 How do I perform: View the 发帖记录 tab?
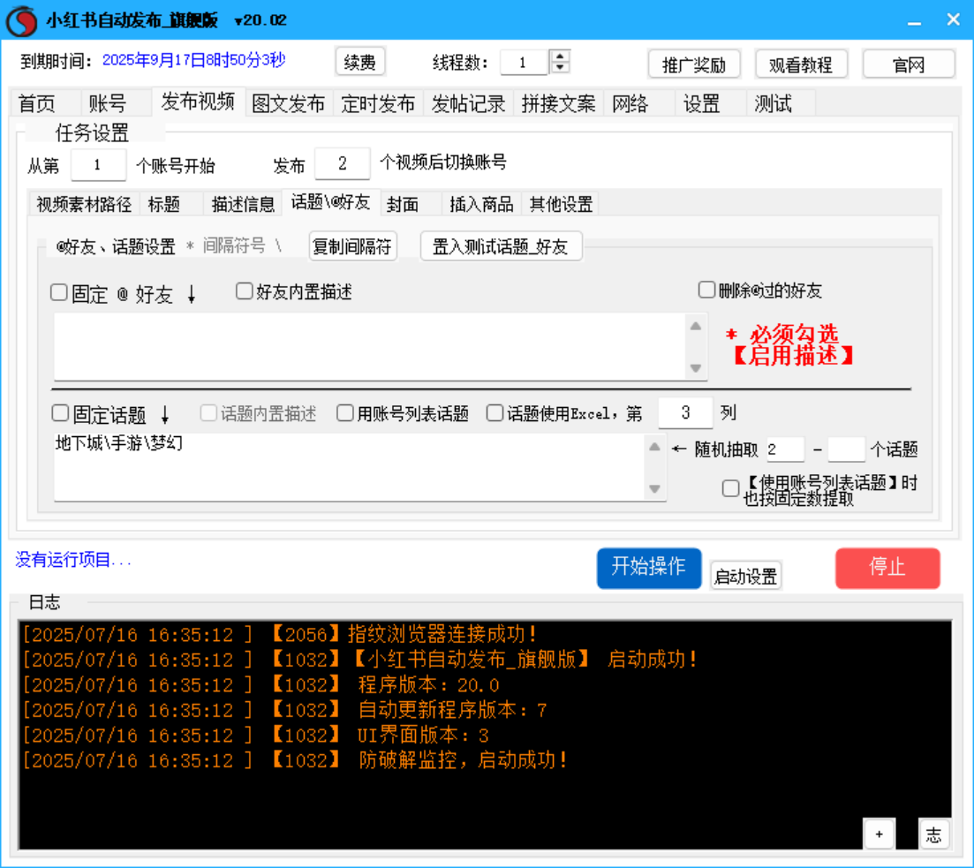pos(468,103)
